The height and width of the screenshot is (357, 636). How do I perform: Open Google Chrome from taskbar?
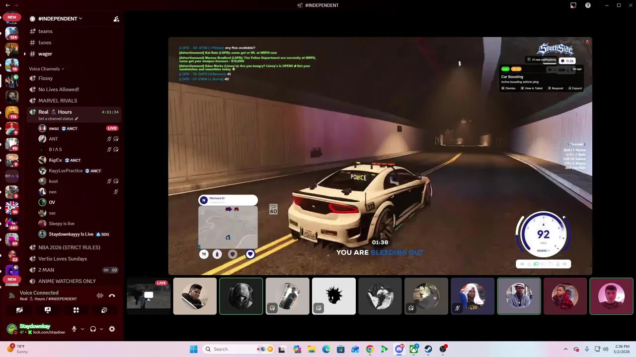click(370, 349)
